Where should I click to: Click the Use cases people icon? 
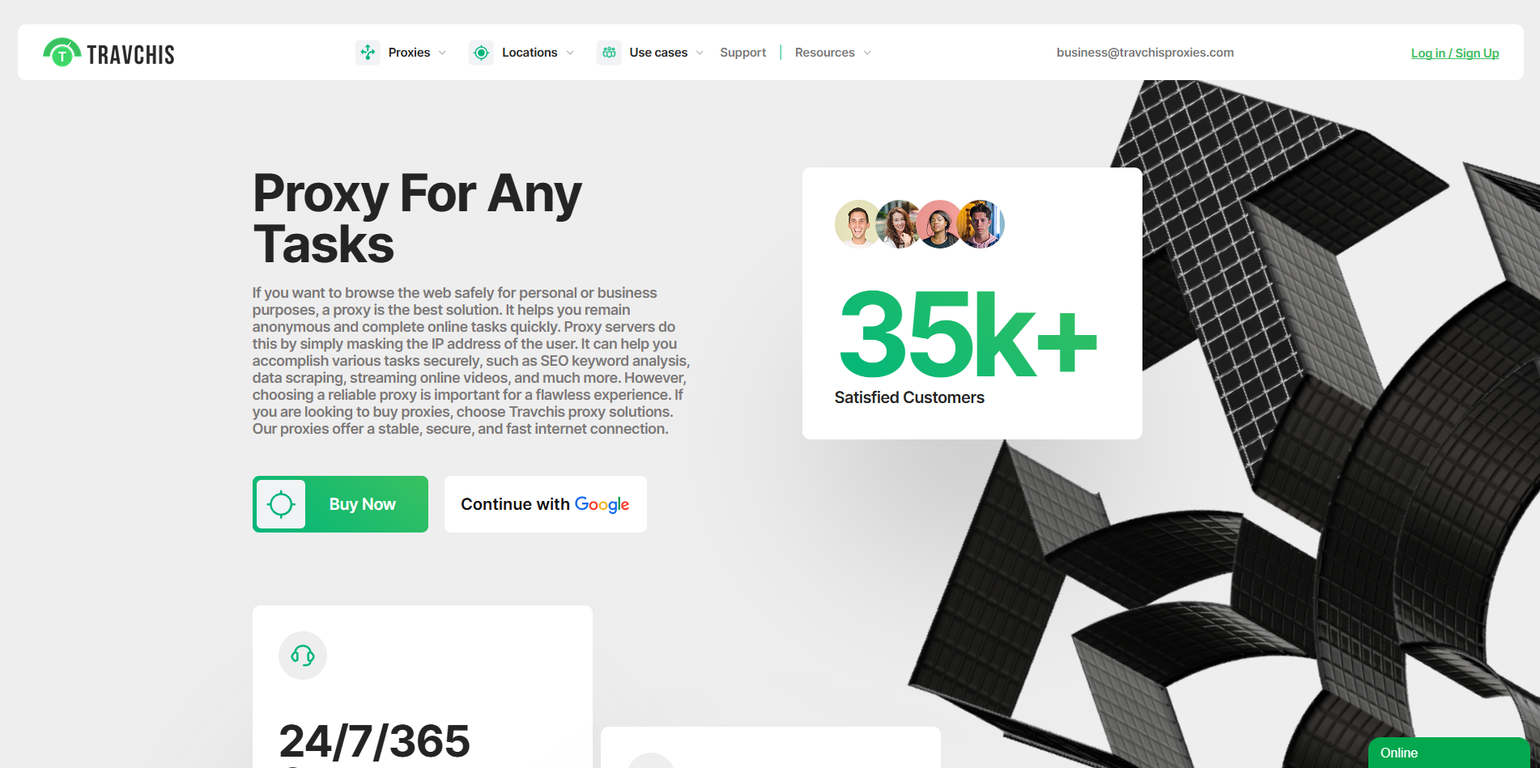click(x=609, y=53)
